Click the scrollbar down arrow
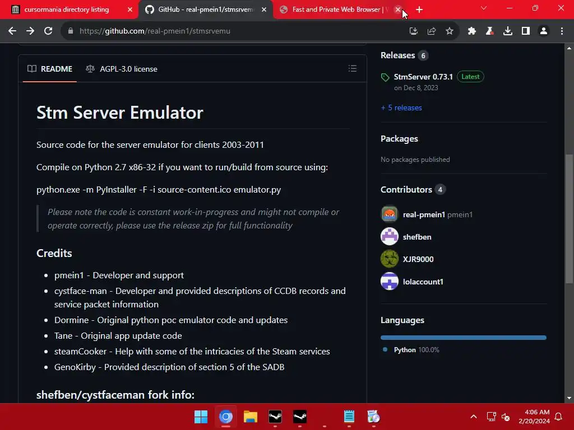The height and width of the screenshot is (430, 574). coord(569,398)
